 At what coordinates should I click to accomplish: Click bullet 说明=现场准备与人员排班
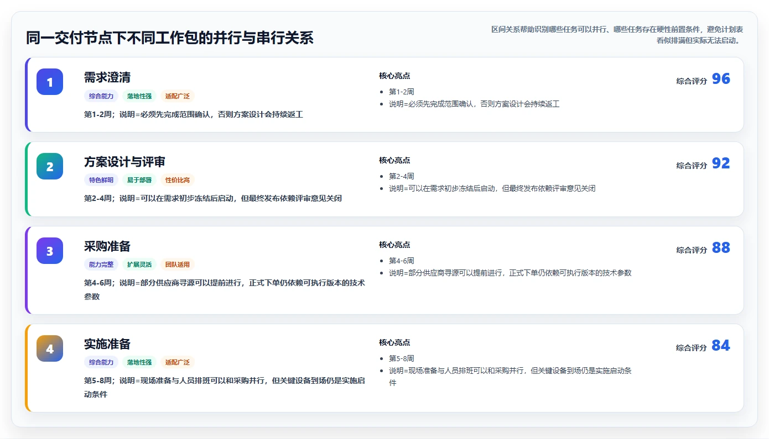pyautogui.click(x=510, y=377)
